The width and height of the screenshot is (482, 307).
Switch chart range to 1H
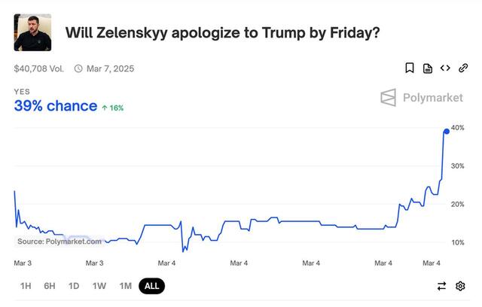[26, 286]
